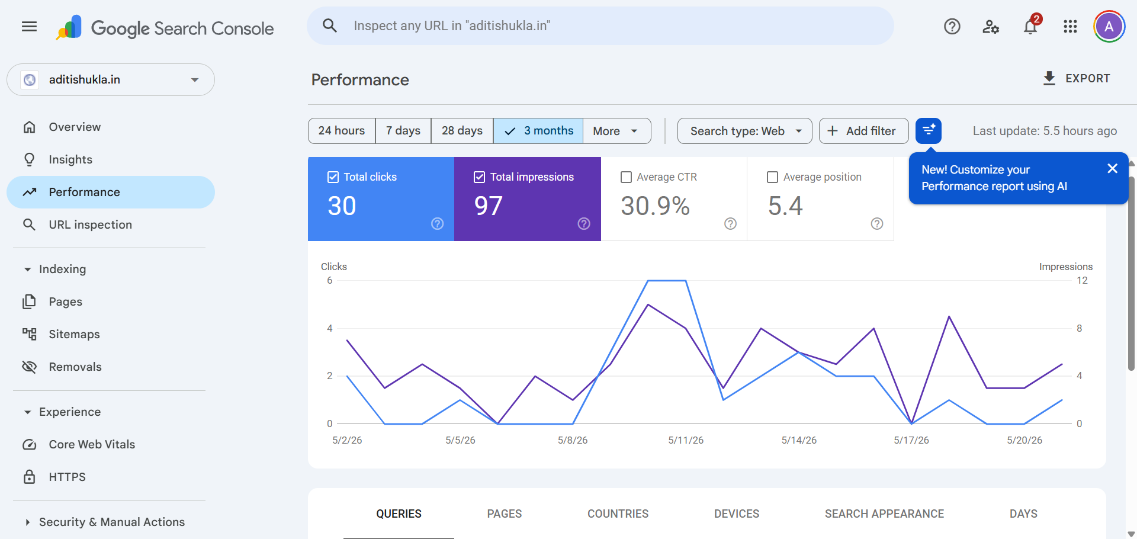Enable the Average position checkbox
This screenshot has height=539, width=1137.
coord(773,177)
